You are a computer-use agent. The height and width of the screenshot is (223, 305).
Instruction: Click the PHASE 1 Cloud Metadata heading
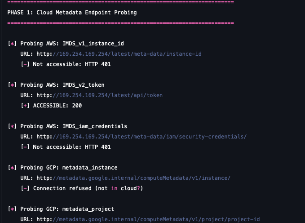click(x=72, y=13)
